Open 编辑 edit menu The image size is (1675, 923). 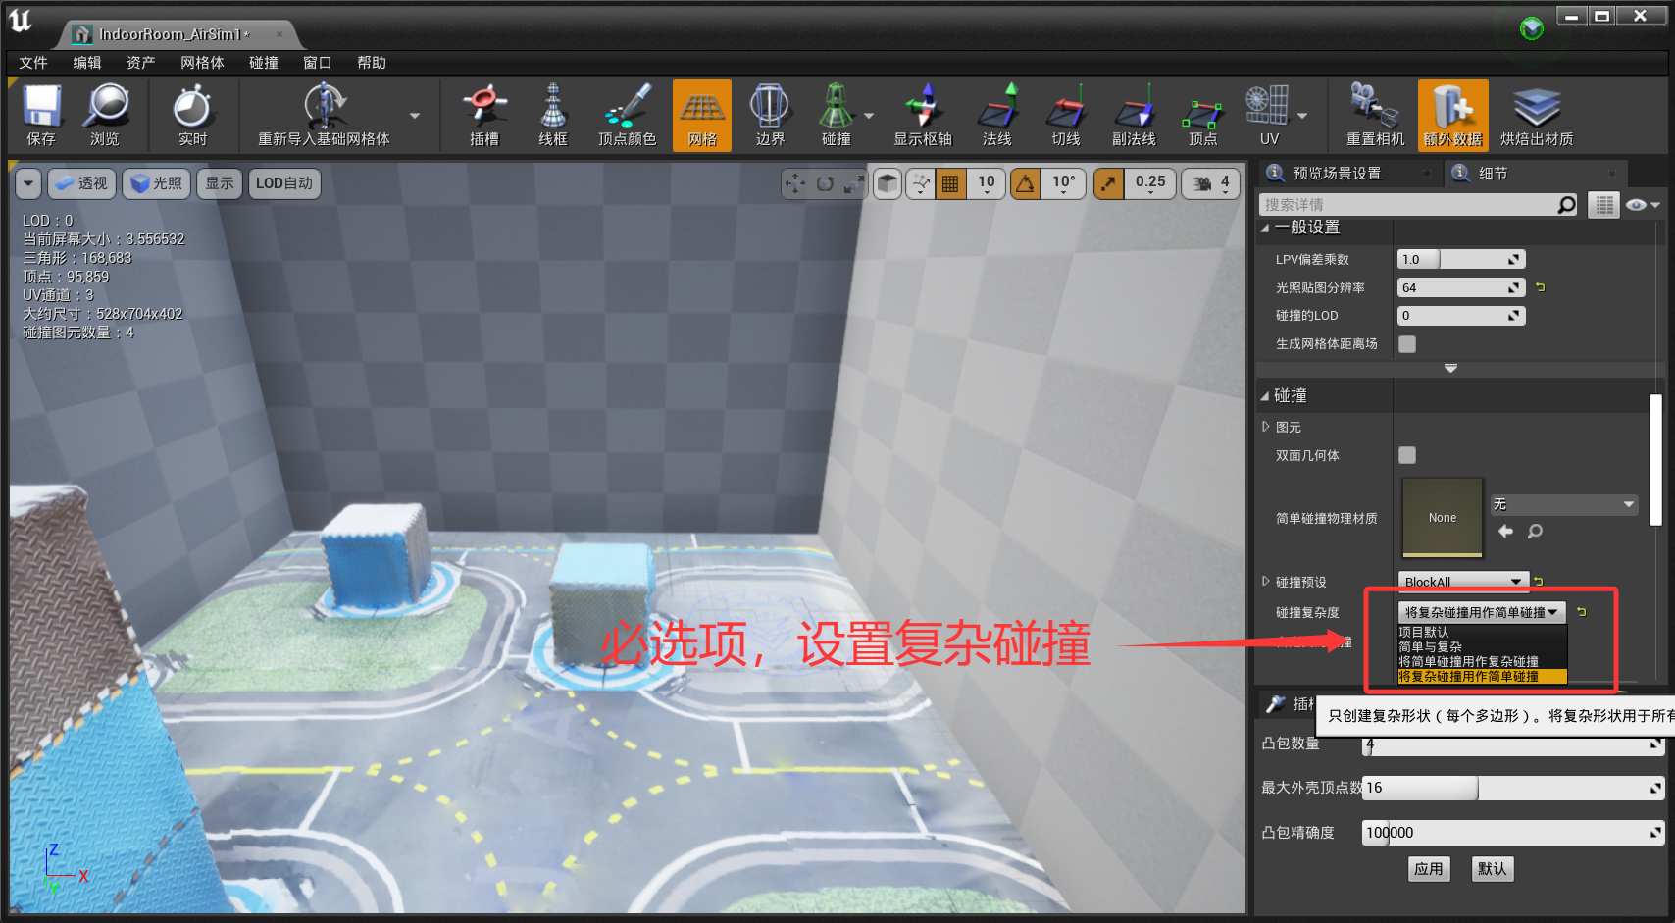pos(87,62)
